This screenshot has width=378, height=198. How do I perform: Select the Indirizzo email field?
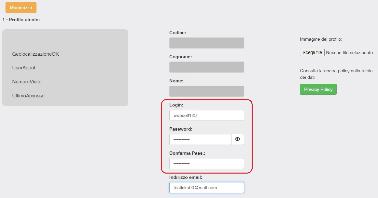pos(206,187)
